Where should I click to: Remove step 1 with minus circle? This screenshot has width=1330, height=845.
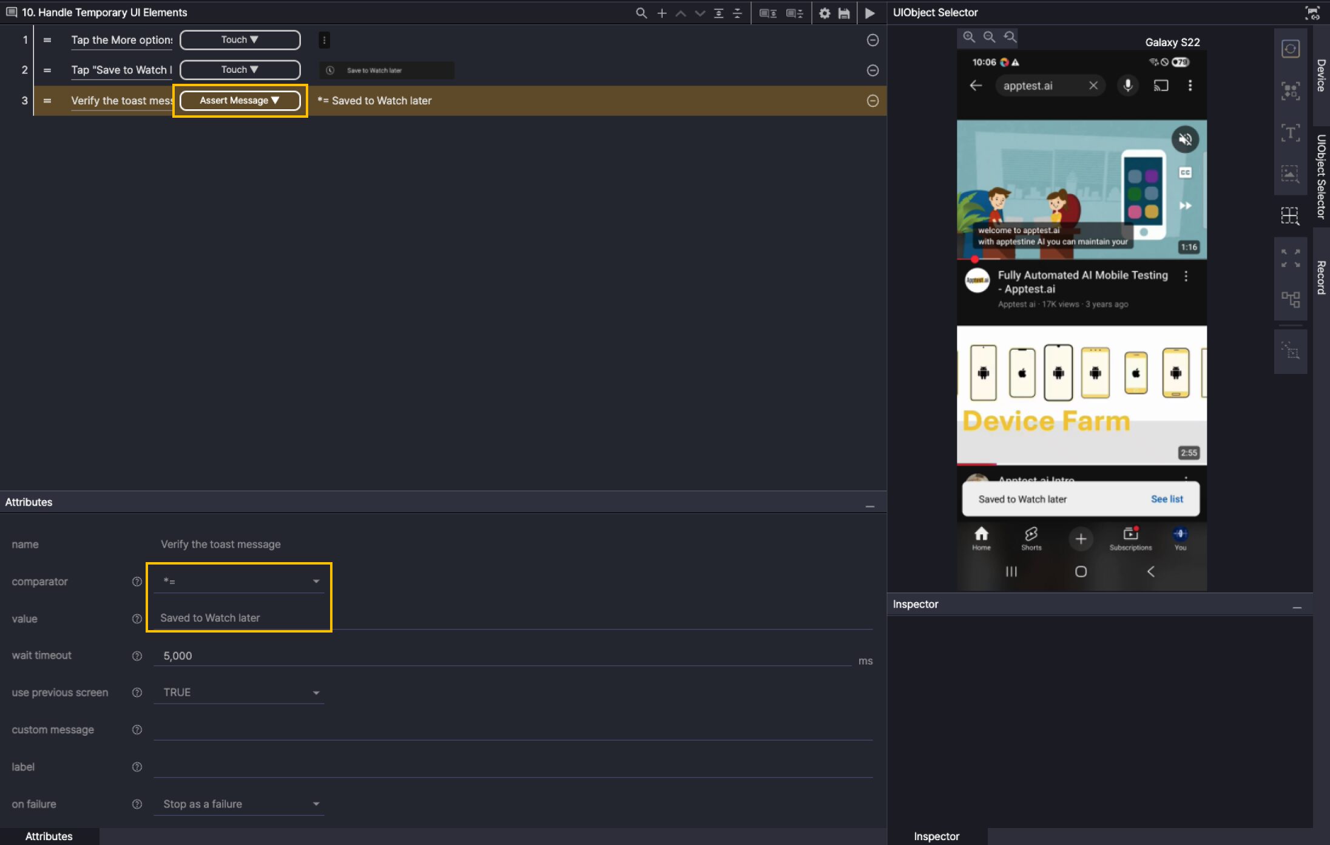pos(873,40)
